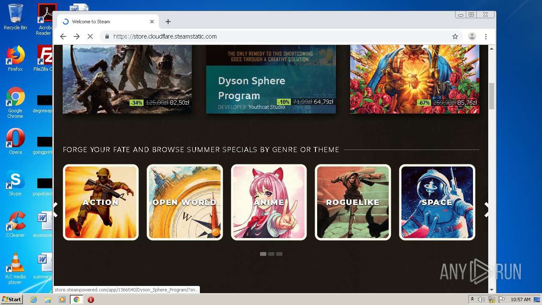Select the second carousel page dot

[271, 254]
